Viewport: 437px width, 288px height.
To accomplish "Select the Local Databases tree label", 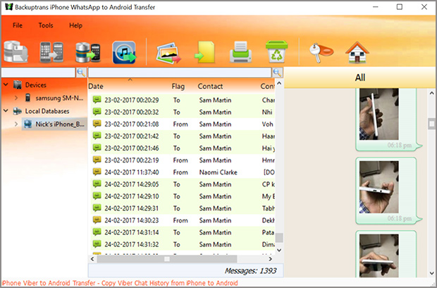I will (x=47, y=111).
